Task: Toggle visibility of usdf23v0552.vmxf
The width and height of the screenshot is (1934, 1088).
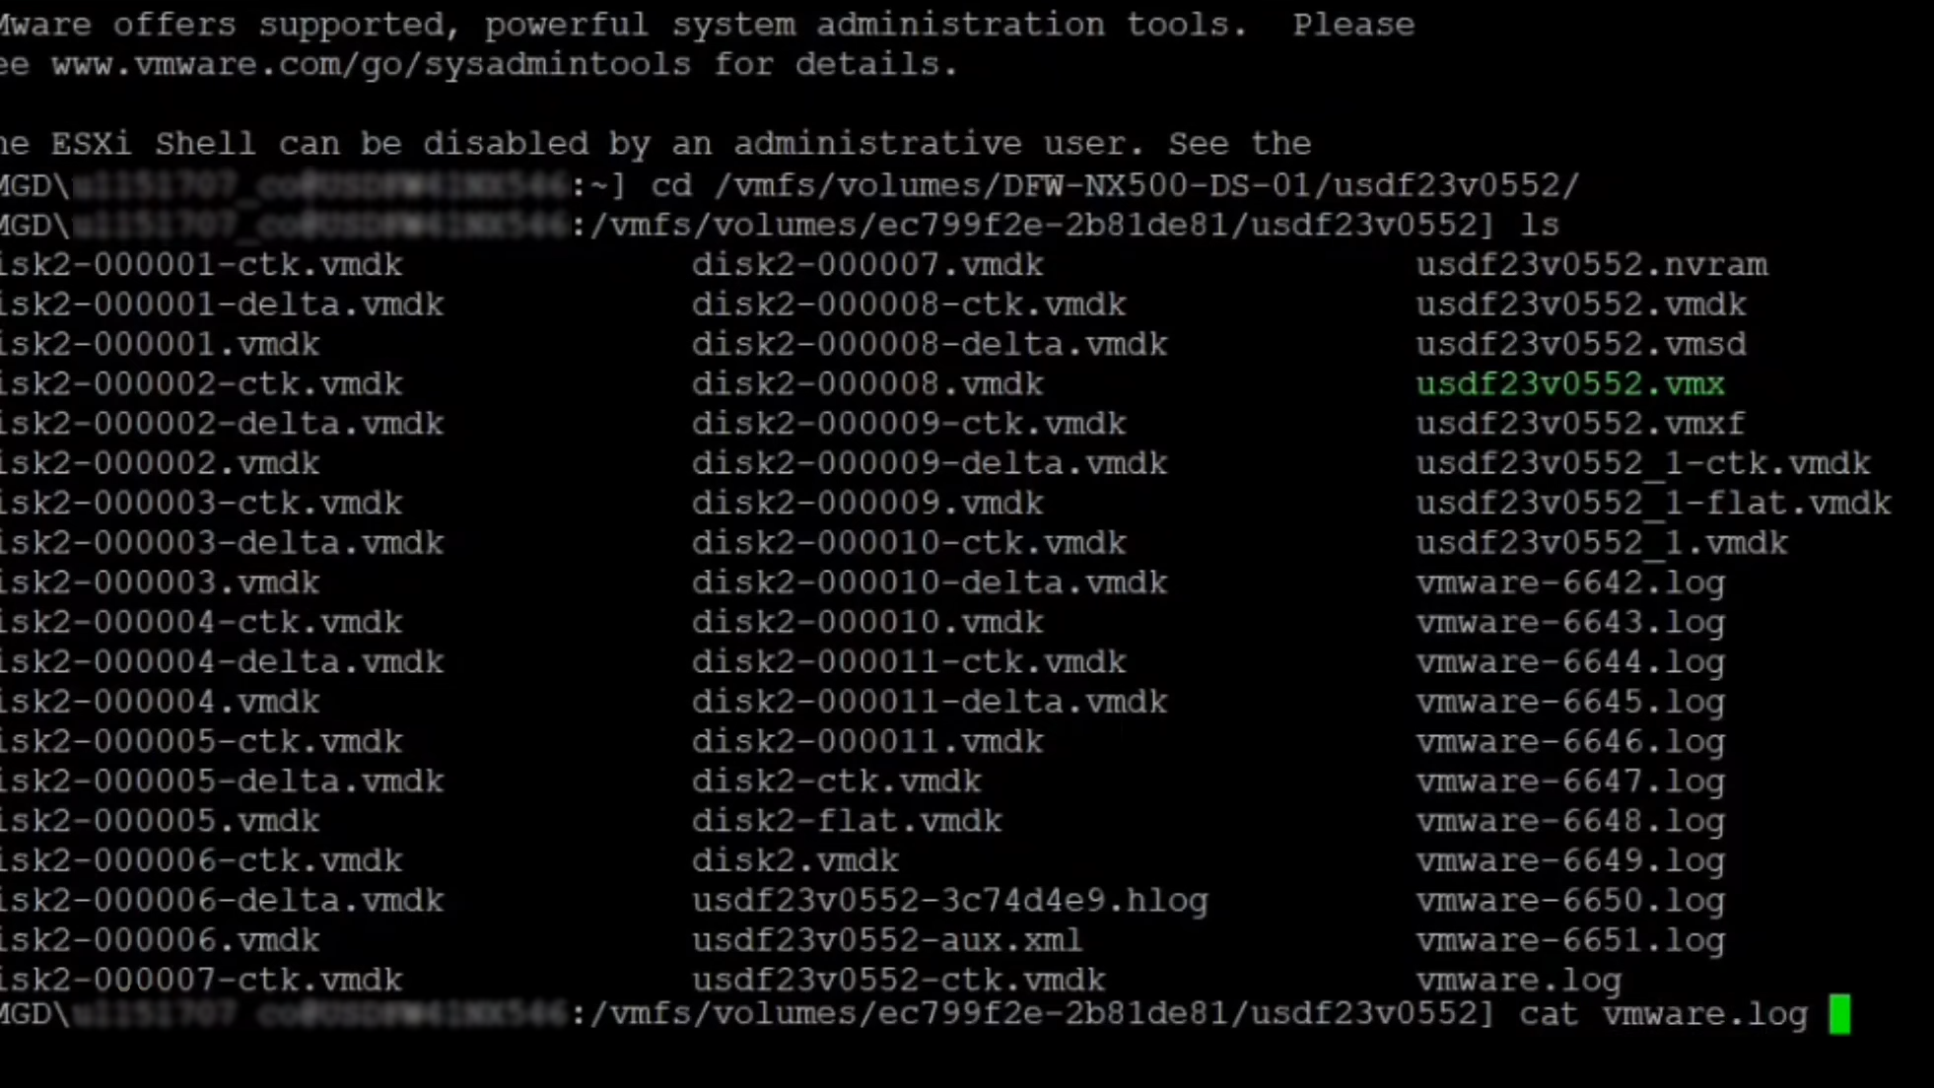Action: [1581, 423]
